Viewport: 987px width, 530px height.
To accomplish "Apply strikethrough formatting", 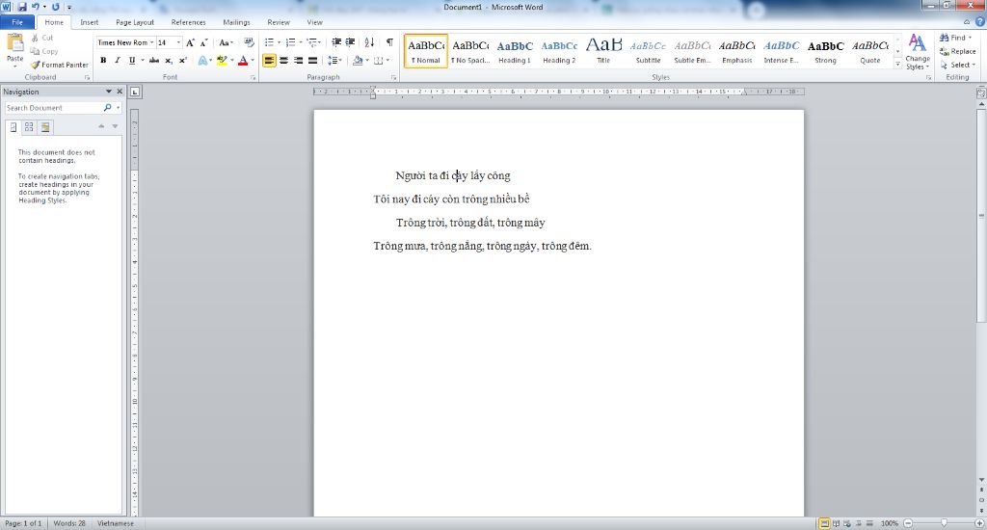I will 153,61.
